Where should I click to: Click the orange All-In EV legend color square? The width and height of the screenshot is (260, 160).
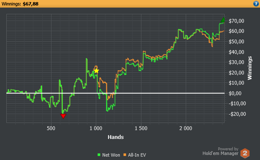(125, 155)
